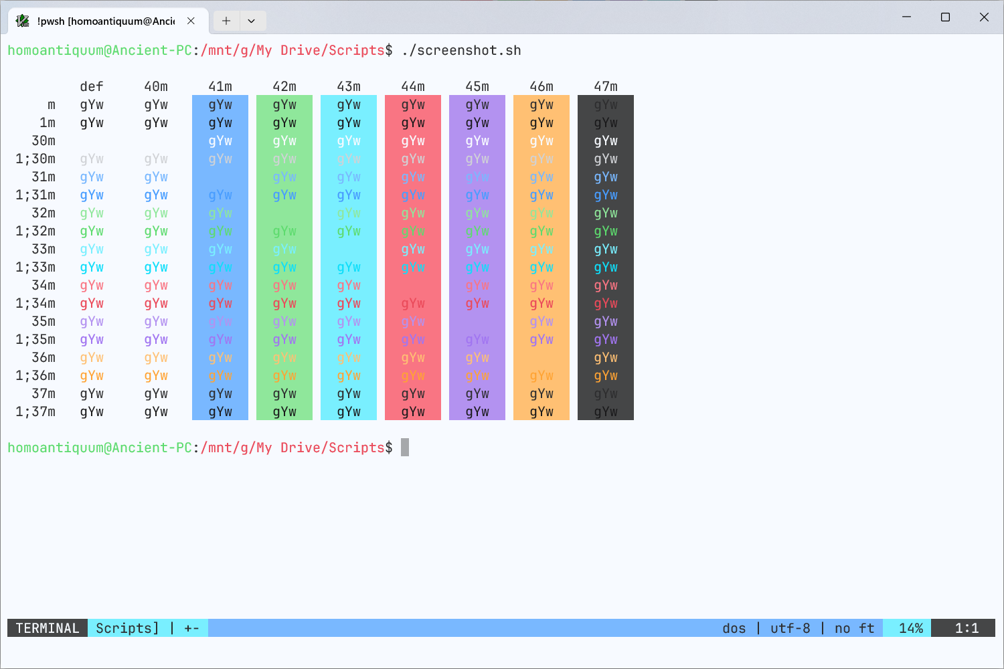Click the orange 46m color column
This screenshot has height=669, width=1004.
[x=541, y=258]
